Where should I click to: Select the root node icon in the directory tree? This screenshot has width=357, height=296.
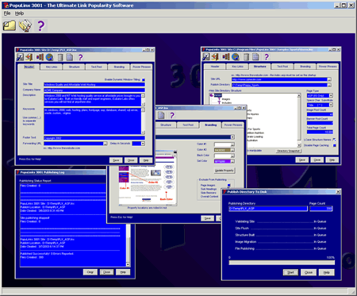click(x=211, y=95)
